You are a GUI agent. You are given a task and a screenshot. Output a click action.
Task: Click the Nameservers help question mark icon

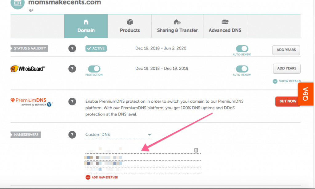(72, 135)
